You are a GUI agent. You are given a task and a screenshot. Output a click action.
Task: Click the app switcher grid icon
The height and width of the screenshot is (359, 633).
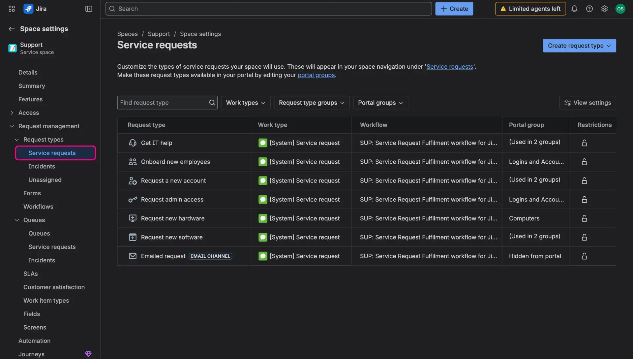pos(12,9)
